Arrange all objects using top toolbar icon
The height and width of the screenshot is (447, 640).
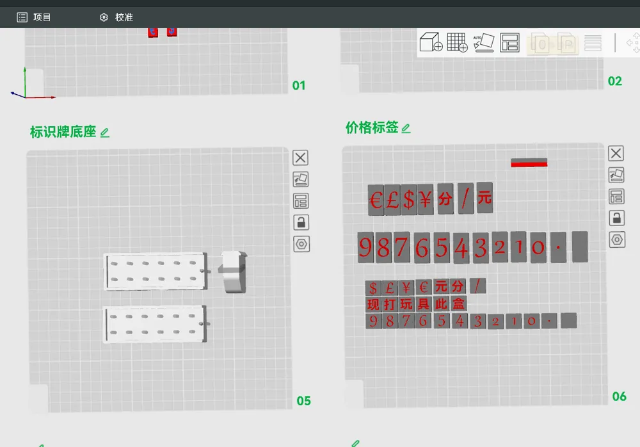click(x=510, y=42)
